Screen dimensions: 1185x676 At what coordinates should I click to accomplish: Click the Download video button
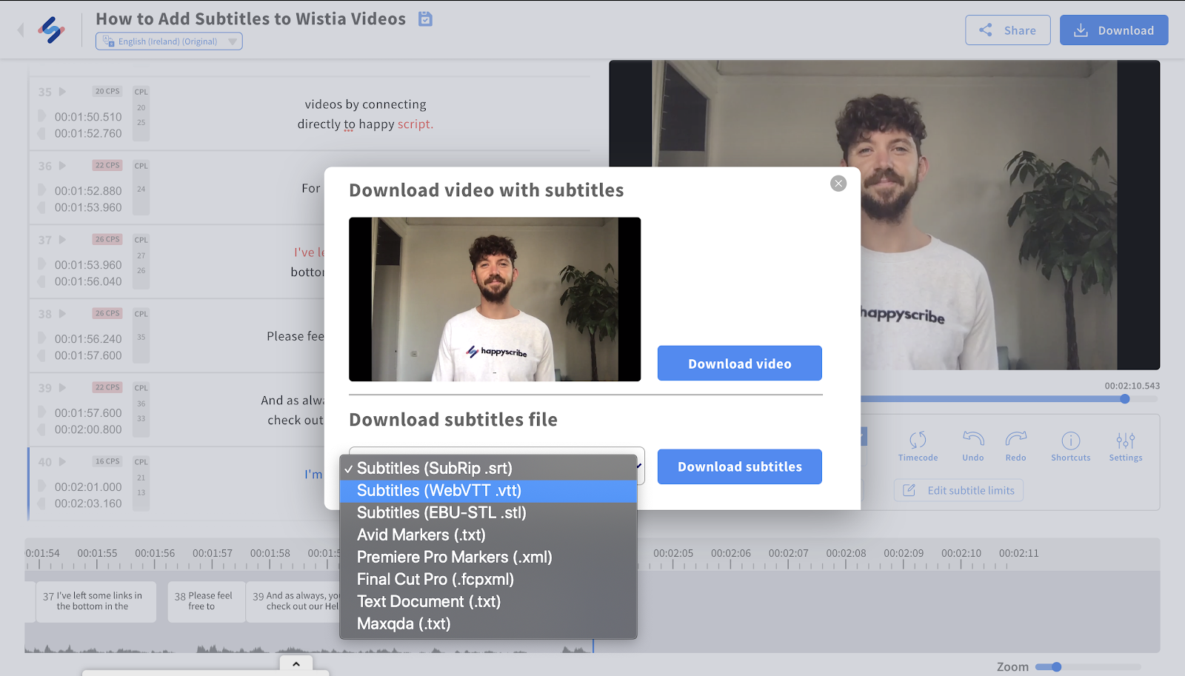pyautogui.click(x=739, y=364)
